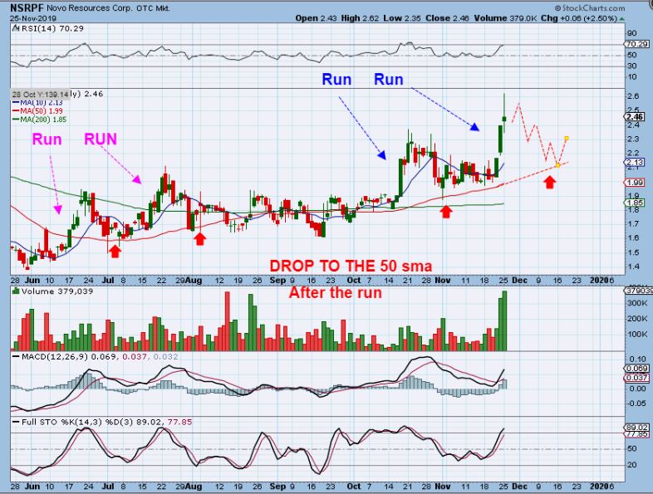This screenshot has width=653, height=494.
Task: Click the RSI(14) legend line icon
Action: tap(16, 28)
